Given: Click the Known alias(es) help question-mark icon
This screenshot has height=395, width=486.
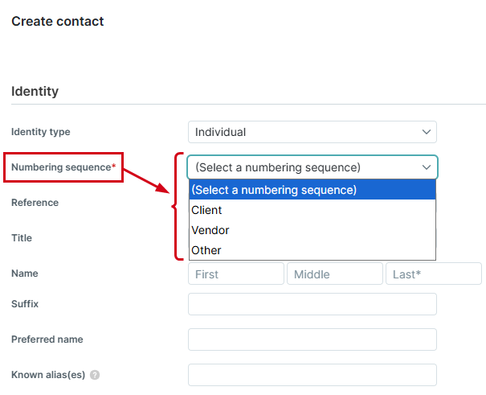Looking at the screenshot, I should click(x=95, y=375).
